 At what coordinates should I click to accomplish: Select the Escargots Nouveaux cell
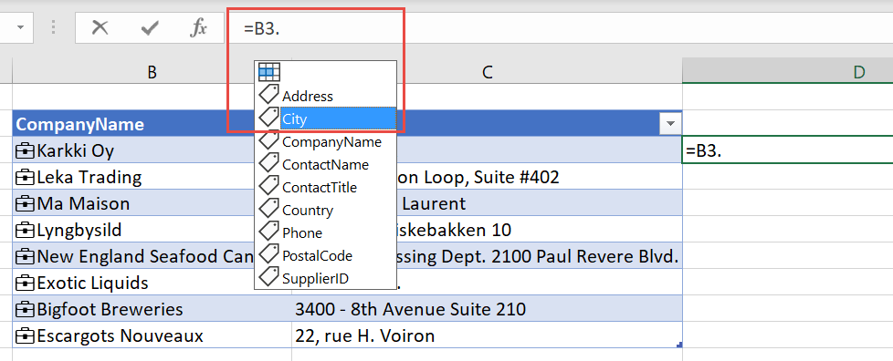152,335
